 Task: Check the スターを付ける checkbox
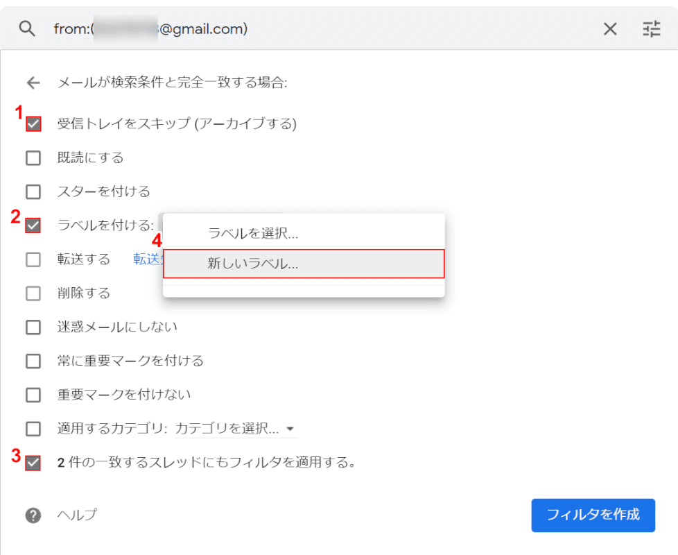point(33,191)
